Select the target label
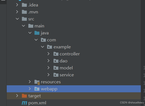Viewport: 145px width, 106px height. coord(34,96)
